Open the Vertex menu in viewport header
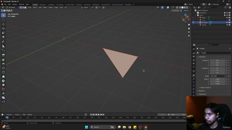 [51, 7]
